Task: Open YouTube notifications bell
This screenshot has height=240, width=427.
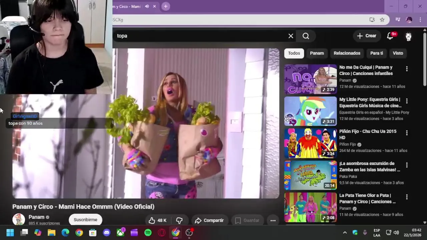Action: tap(390, 36)
